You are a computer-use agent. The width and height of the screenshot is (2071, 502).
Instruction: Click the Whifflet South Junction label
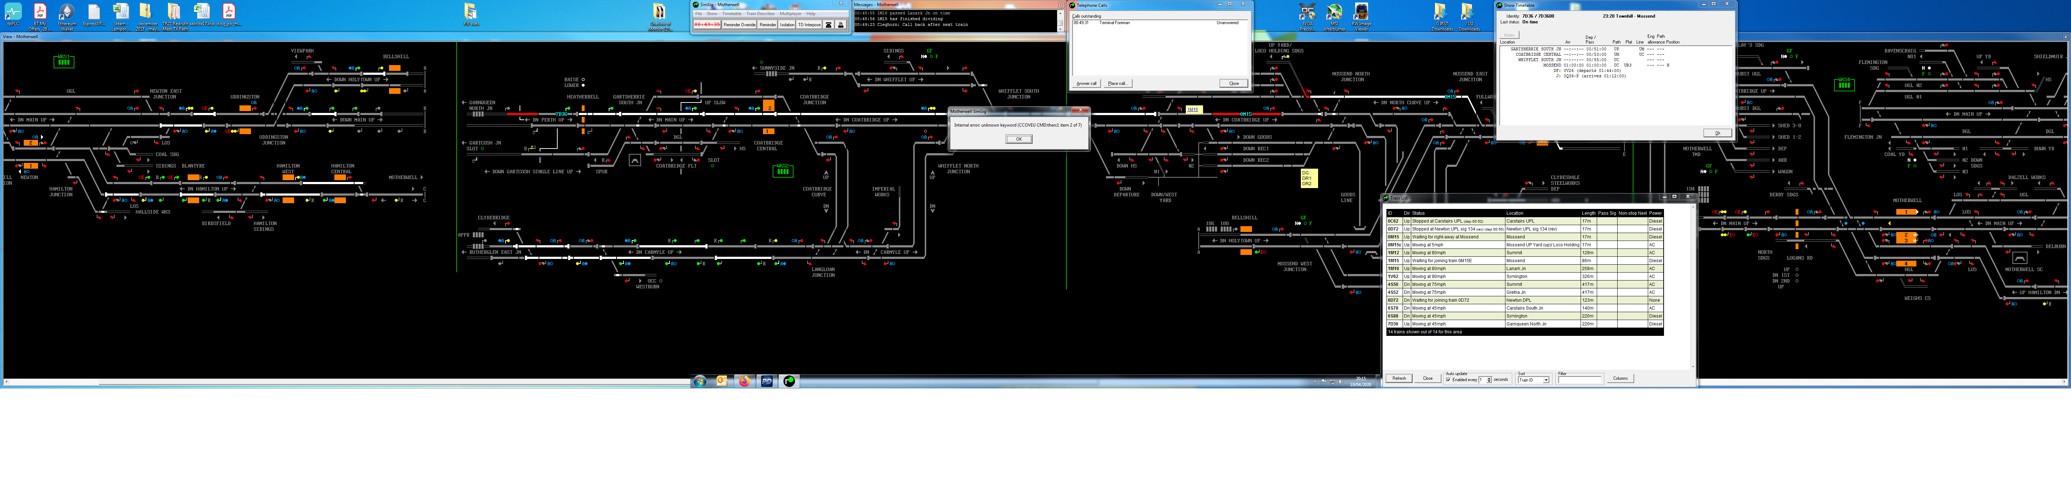click(1019, 94)
